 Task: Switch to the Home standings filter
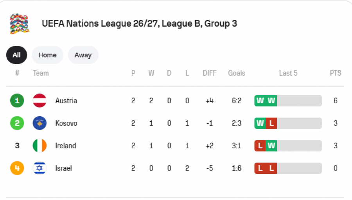pos(47,55)
